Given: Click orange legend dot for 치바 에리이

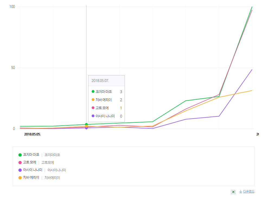Looking at the screenshot, I should coord(20,178).
